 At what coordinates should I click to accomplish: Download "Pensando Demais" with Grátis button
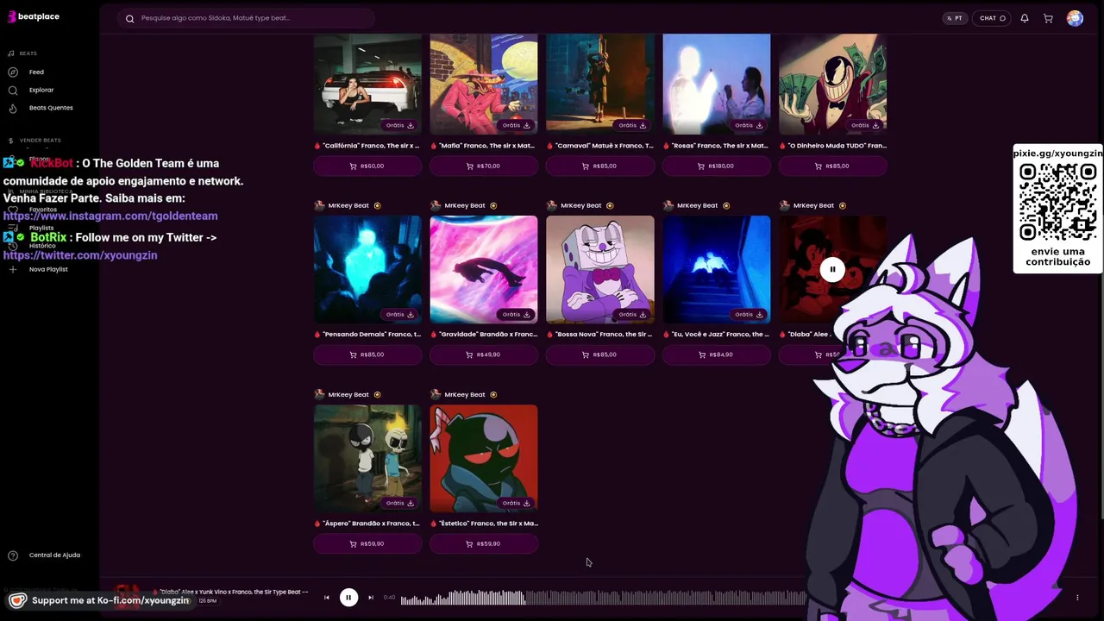click(400, 314)
